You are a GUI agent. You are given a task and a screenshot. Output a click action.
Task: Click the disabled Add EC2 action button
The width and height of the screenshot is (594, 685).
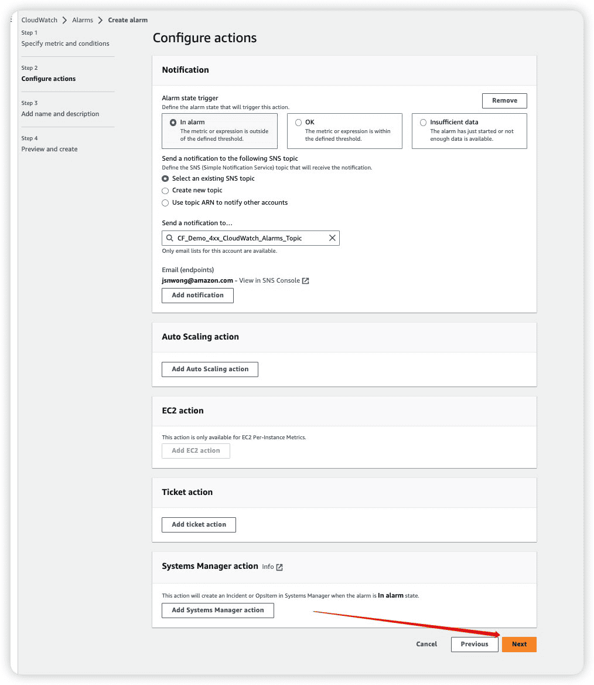point(196,451)
